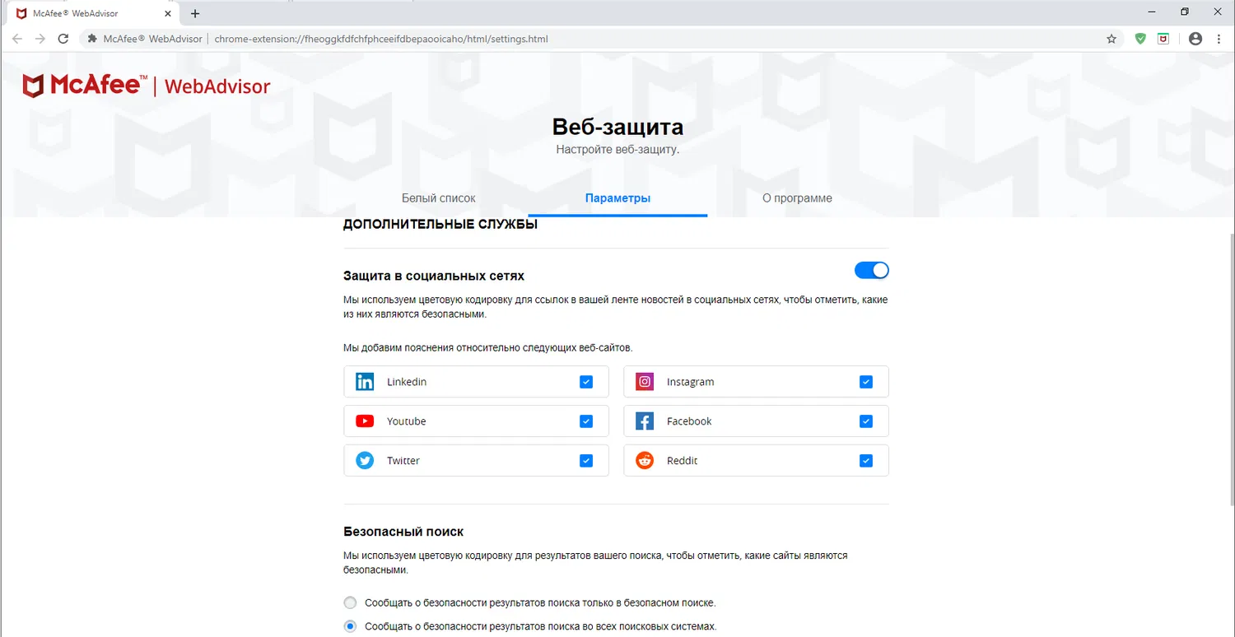Open the О программе tab
Viewport: 1235px width, 637px height.
point(797,198)
